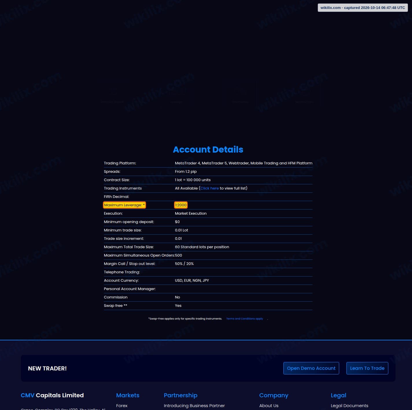Select the Maximum Simultaneous Open Orders label

tap(139, 255)
